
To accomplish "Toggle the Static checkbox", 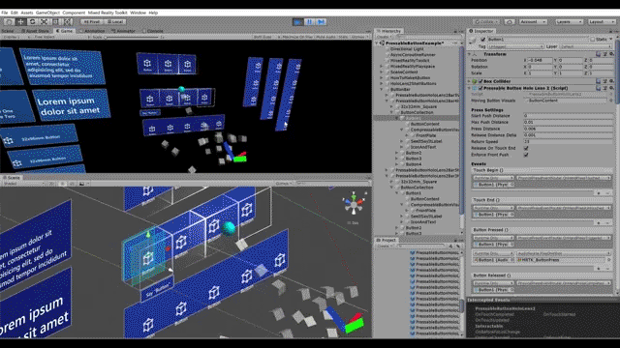I will 592,40.
